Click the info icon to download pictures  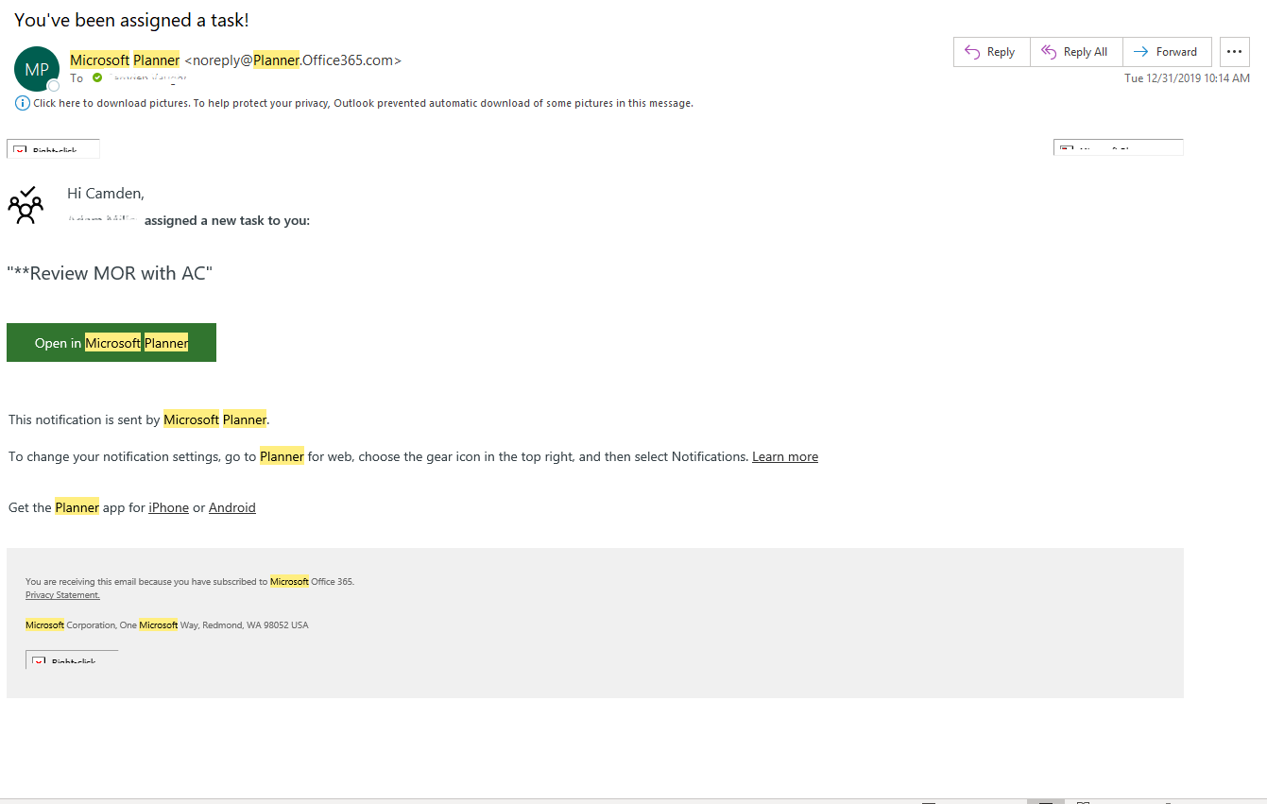[x=22, y=103]
